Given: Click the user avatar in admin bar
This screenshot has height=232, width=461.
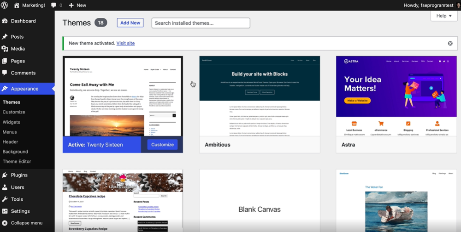Looking at the screenshot, I should pos(458,5).
